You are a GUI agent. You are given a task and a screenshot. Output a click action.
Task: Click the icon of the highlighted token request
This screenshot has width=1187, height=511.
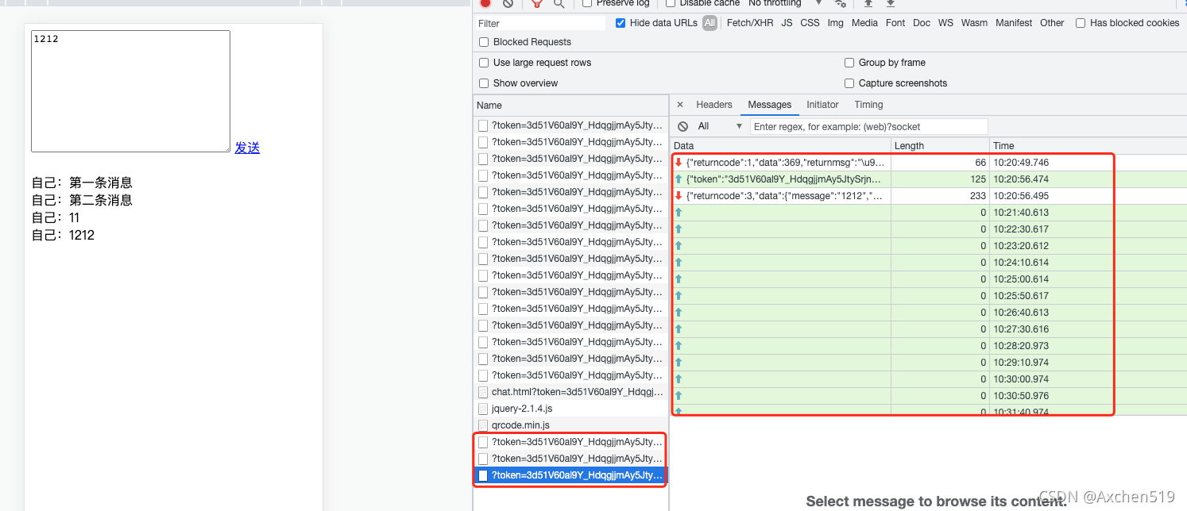pos(483,475)
